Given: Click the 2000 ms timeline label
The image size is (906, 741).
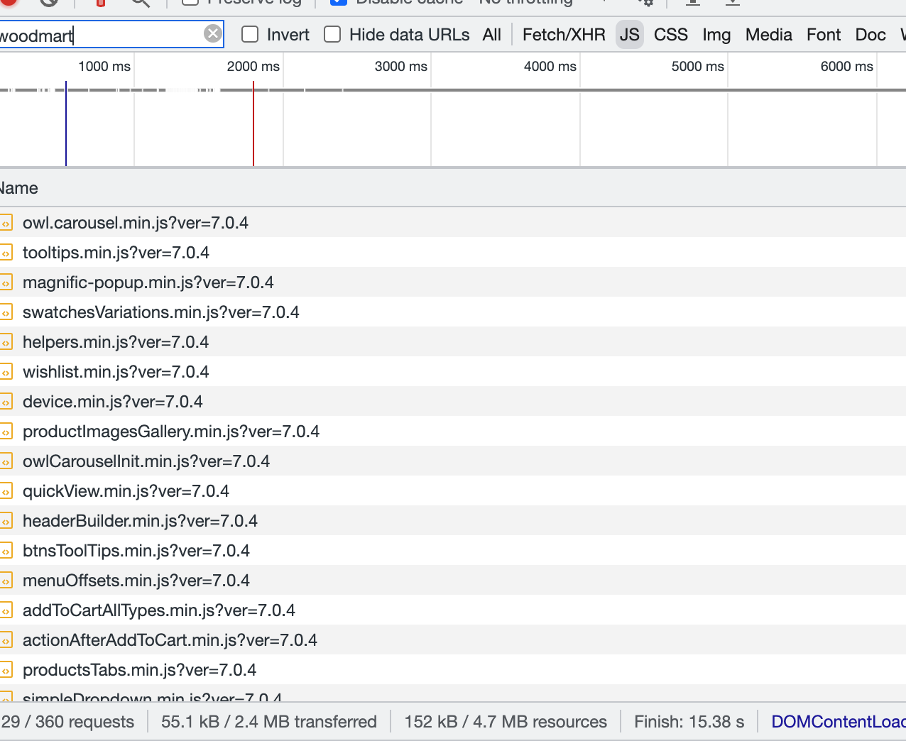Looking at the screenshot, I should click(253, 67).
